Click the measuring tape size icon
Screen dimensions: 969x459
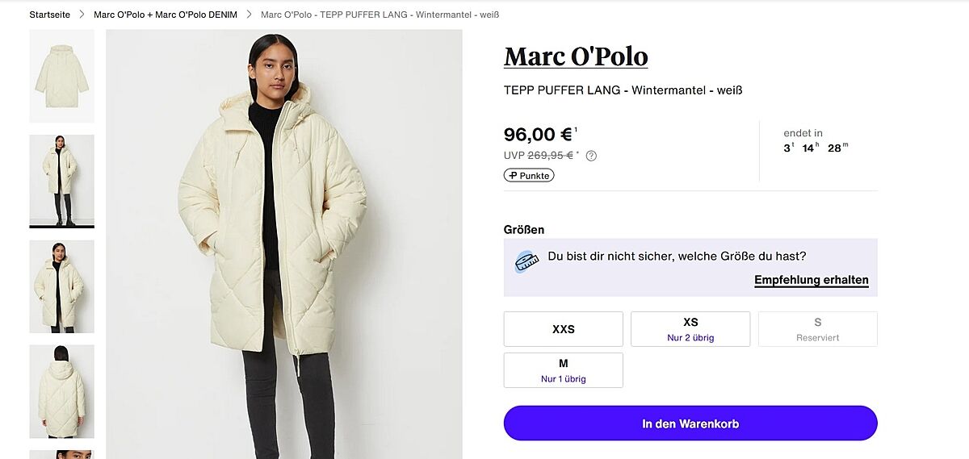pyautogui.click(x=526, y=261)
